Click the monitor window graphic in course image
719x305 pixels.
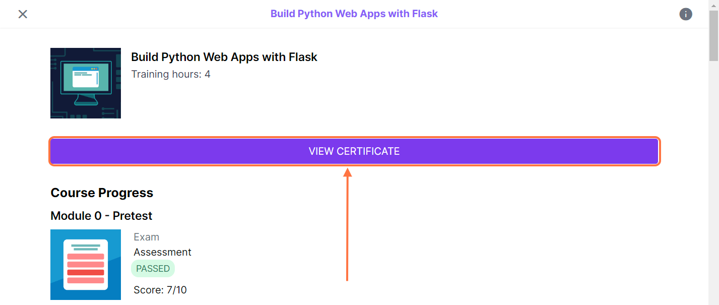[86, 77]
